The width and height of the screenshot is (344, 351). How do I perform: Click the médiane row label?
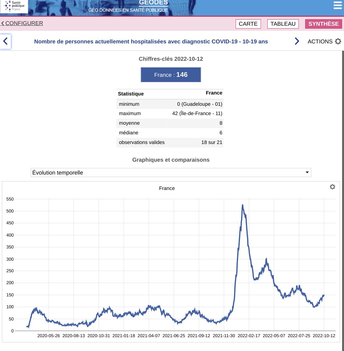click(x=129, y=133)
